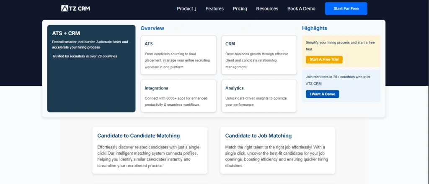Click 'Unlock data-driven insights' description
Viewport: 429px width, 184px height.
point(256,102)
